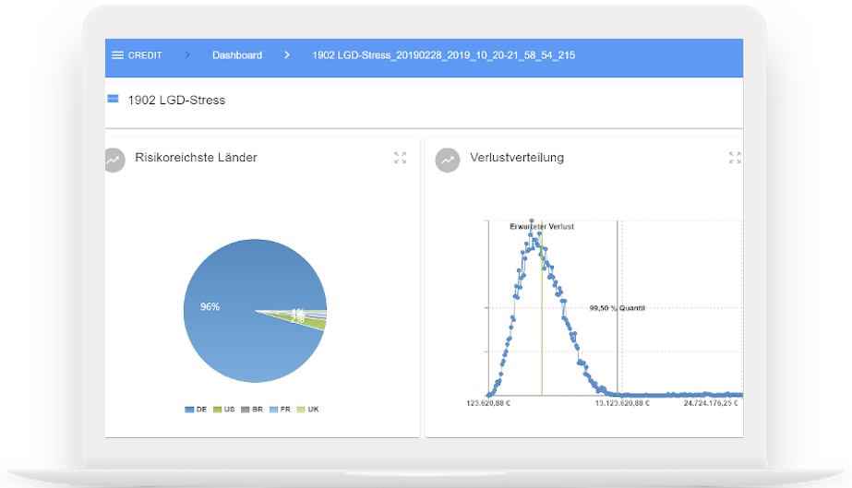The image size is (852, 488).
Task: Click the blue icon beside 1902 LGD-Stress heading
Action: point(113,99)
